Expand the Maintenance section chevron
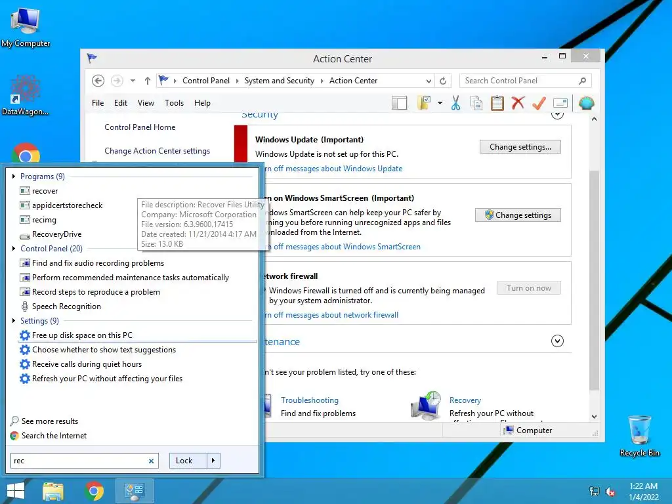Viewport: 672px width, 504px height. coord(557,341)
